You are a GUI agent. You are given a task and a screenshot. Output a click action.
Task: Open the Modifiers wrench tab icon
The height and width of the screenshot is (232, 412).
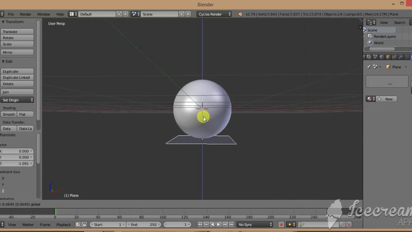401,57
